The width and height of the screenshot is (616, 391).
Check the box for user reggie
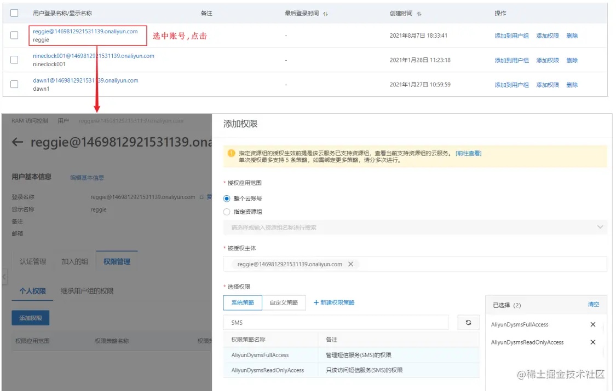14,36
